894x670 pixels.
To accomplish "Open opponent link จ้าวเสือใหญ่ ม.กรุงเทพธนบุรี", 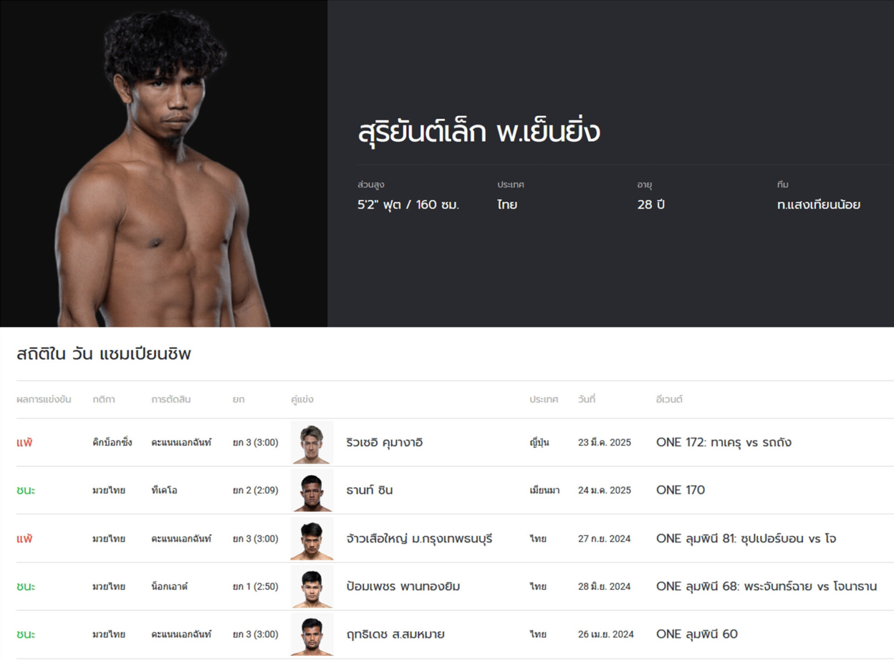I will pos(419,539).
